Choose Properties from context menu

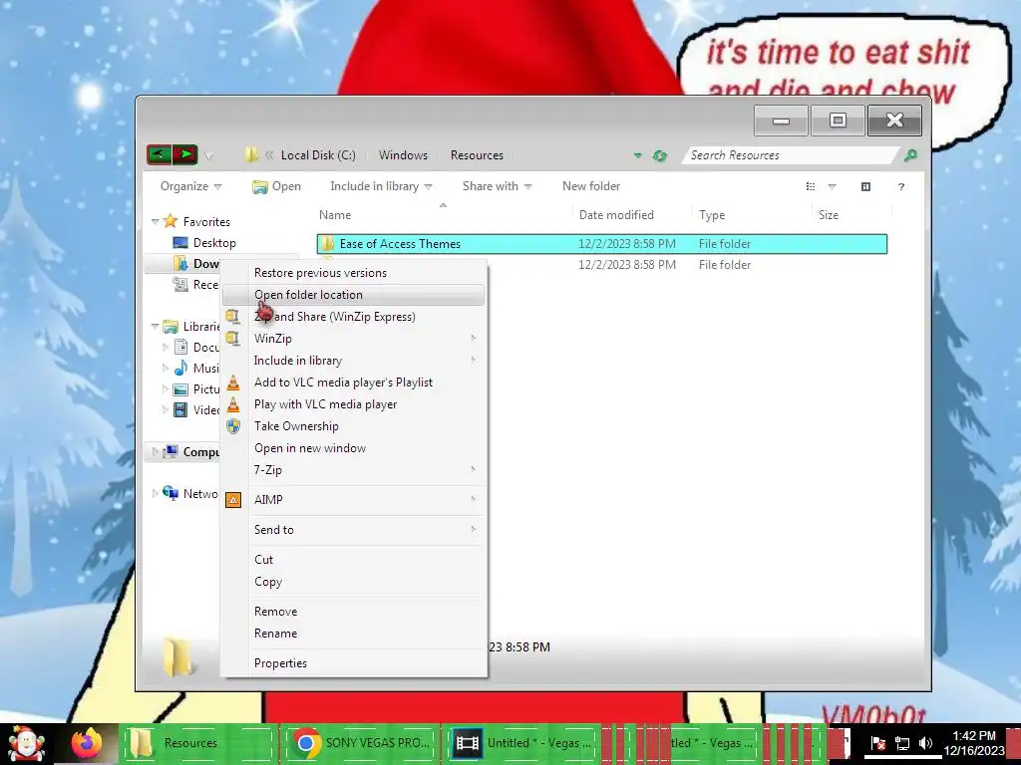coord(354,663)
